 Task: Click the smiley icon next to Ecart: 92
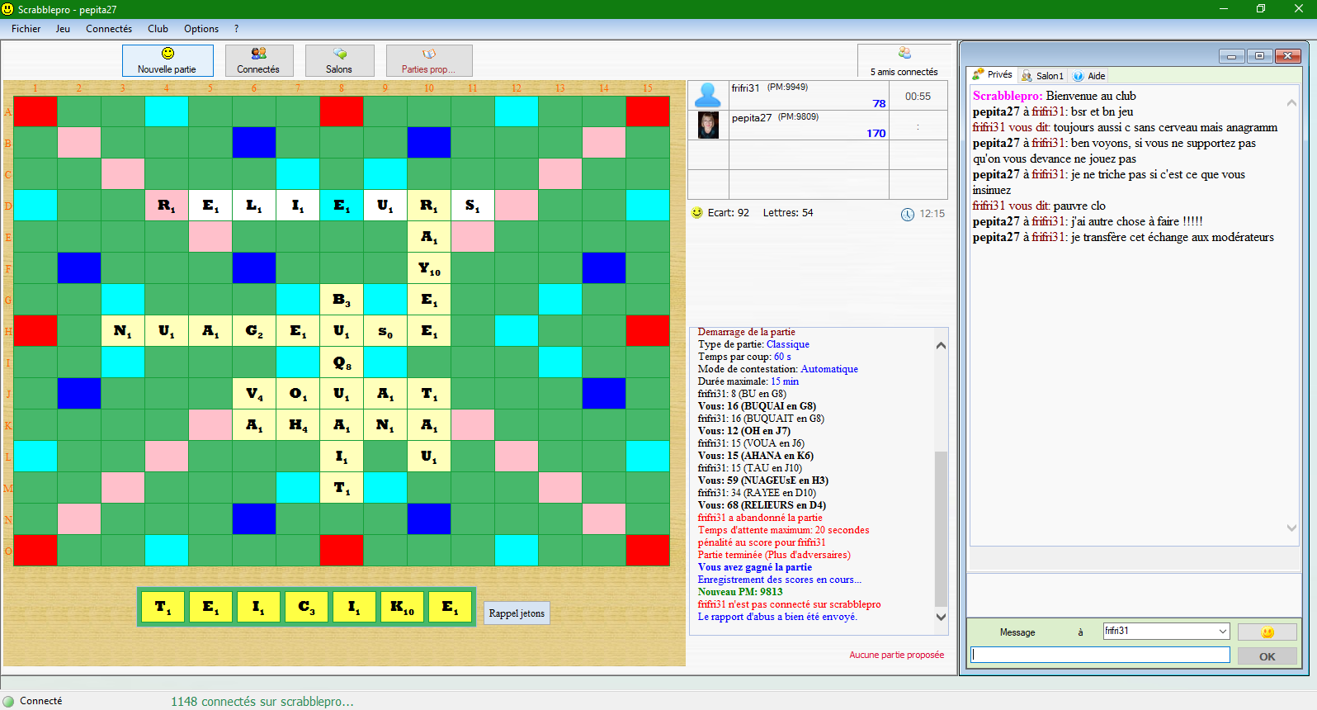697,213
